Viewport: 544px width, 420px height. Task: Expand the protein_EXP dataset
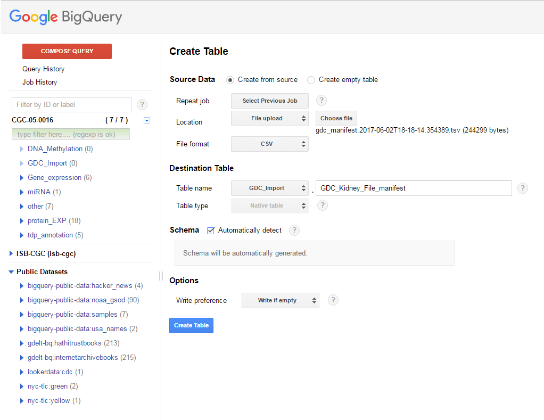tap(21, 221)
